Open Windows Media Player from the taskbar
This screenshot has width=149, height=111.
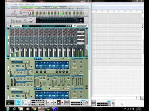(28, 109)
